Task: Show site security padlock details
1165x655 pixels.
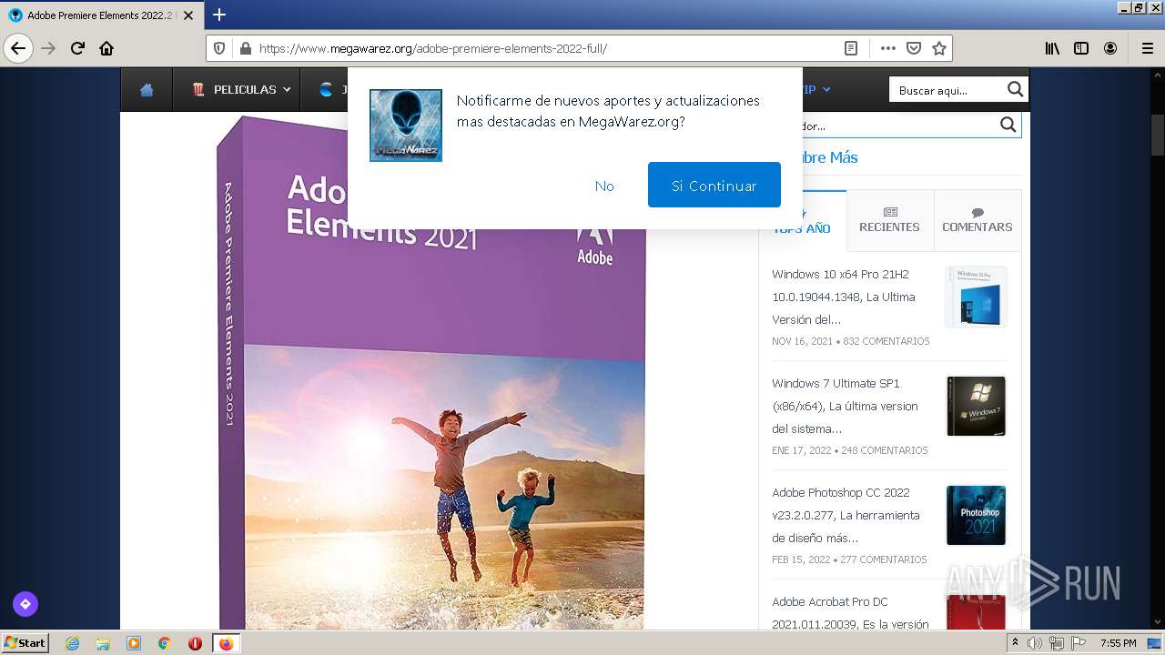Action: [x=244, y=48]
